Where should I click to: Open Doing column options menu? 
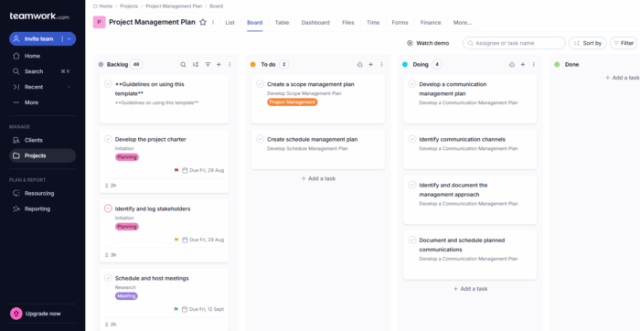click(533, 65)
